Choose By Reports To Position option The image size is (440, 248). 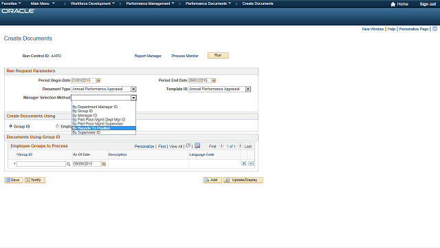pyautogui.click(x=104, y=128)
